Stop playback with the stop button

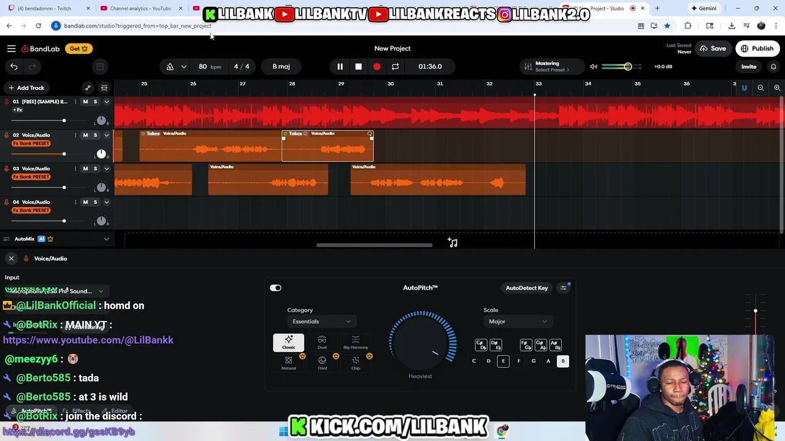[358, 66]
